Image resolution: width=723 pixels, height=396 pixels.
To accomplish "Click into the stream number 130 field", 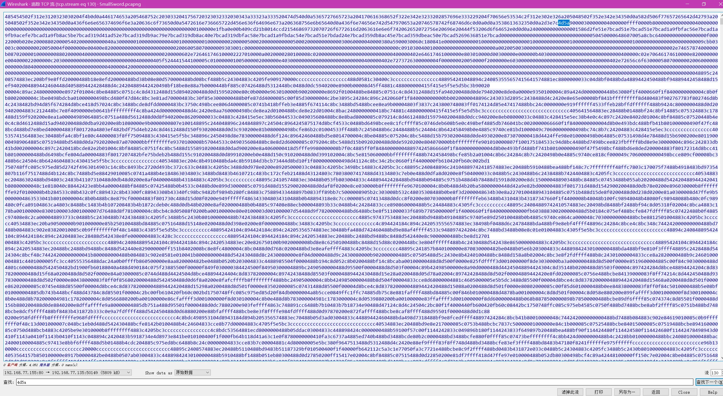I will [715, 372].
